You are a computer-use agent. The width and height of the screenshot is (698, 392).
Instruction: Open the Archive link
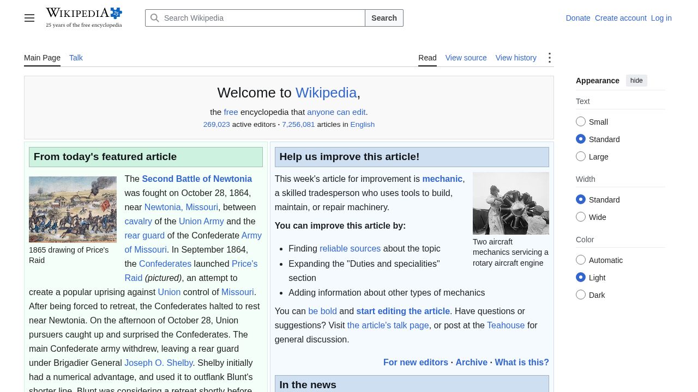pos(471,362)
